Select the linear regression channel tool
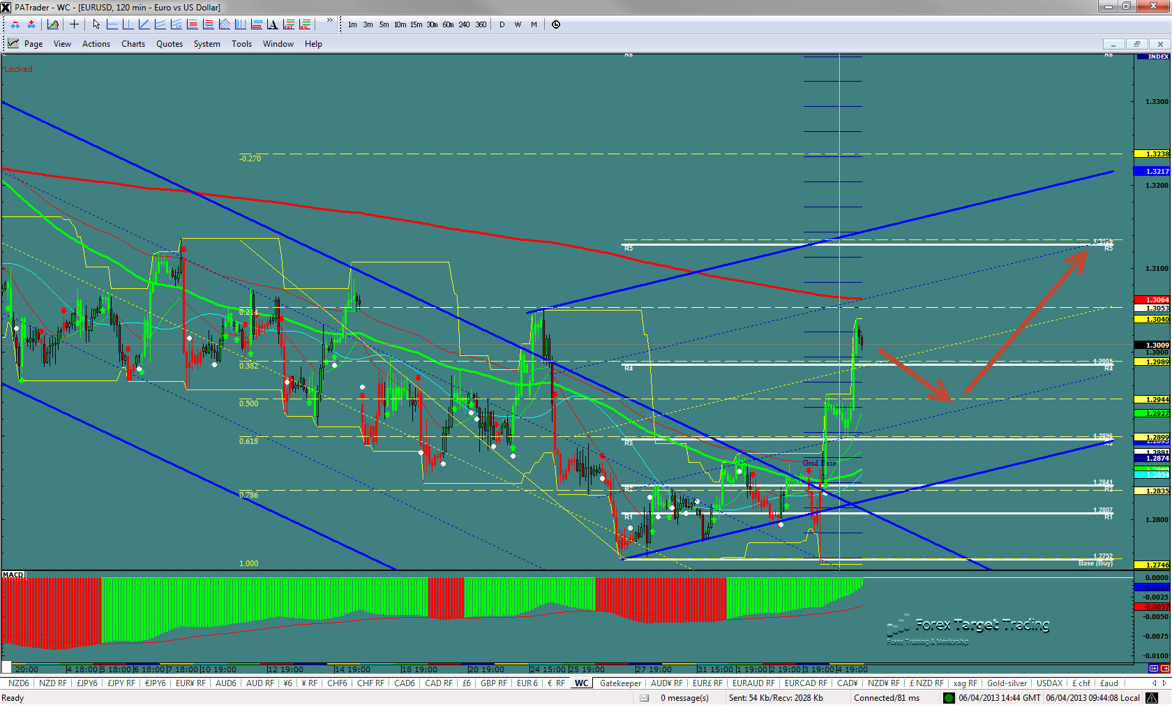 tap(176, 24)
